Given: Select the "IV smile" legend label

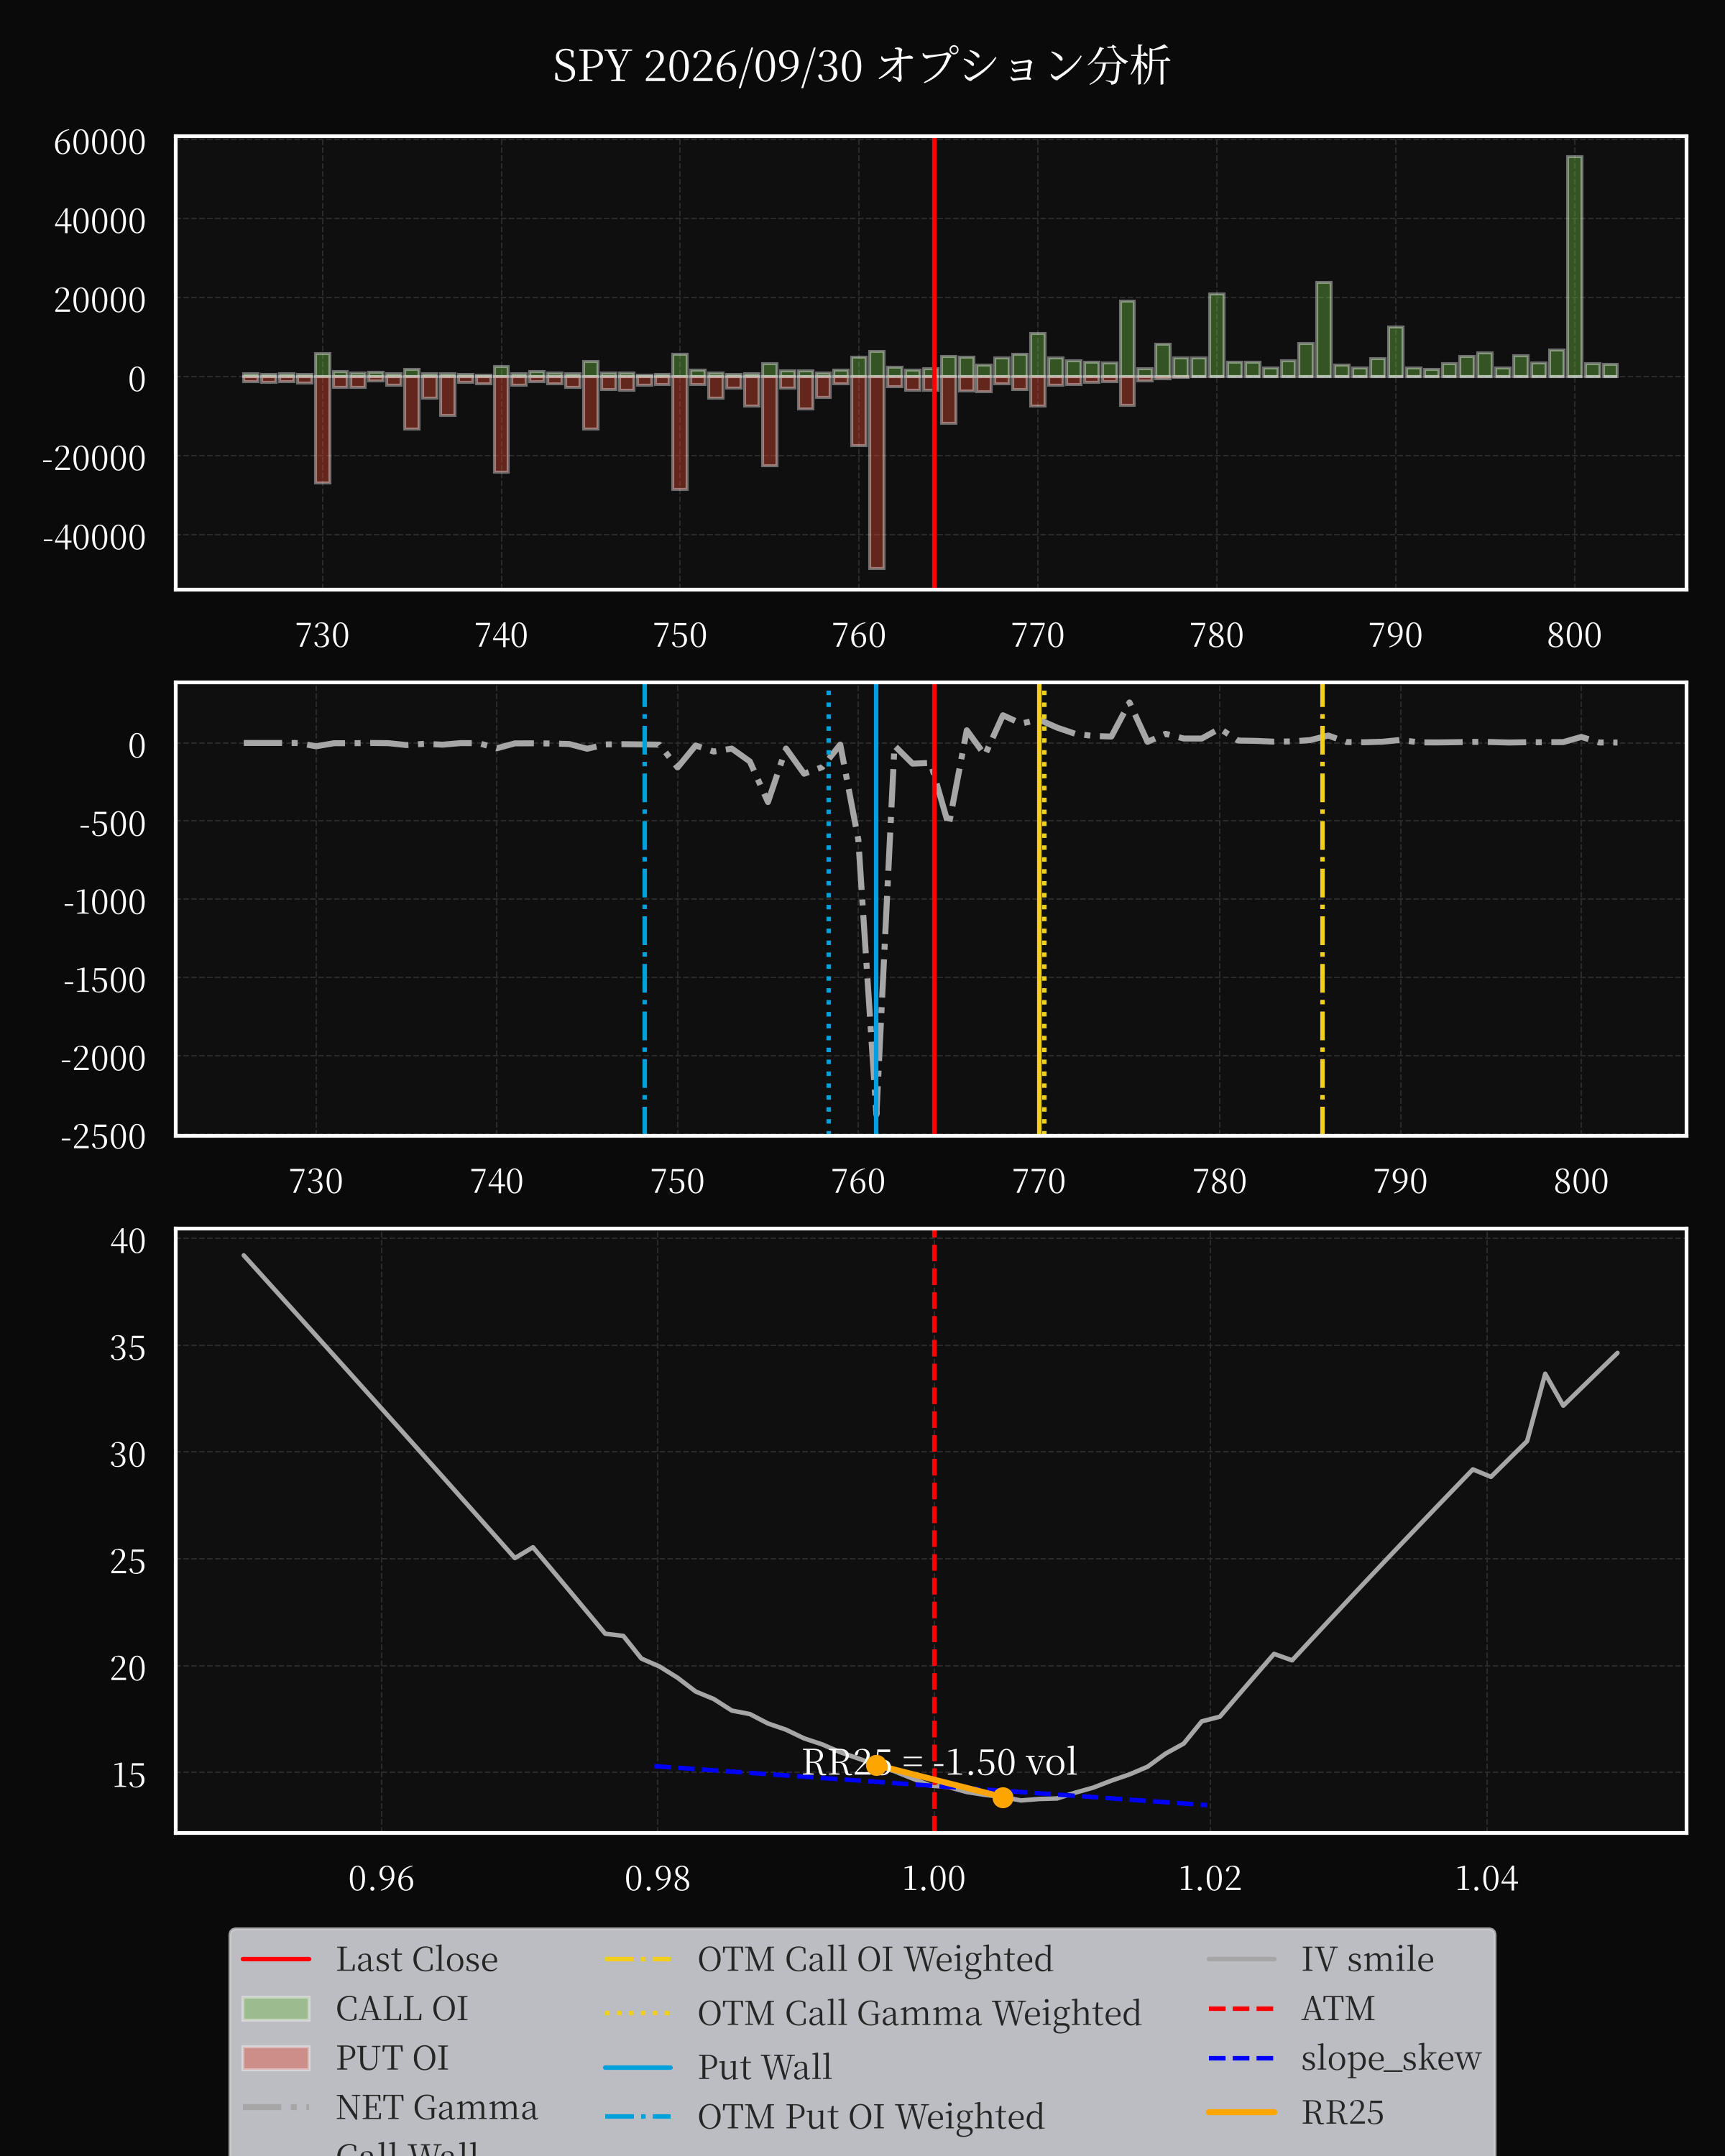Looking at the screenshot, I should coord(1366,1959).
